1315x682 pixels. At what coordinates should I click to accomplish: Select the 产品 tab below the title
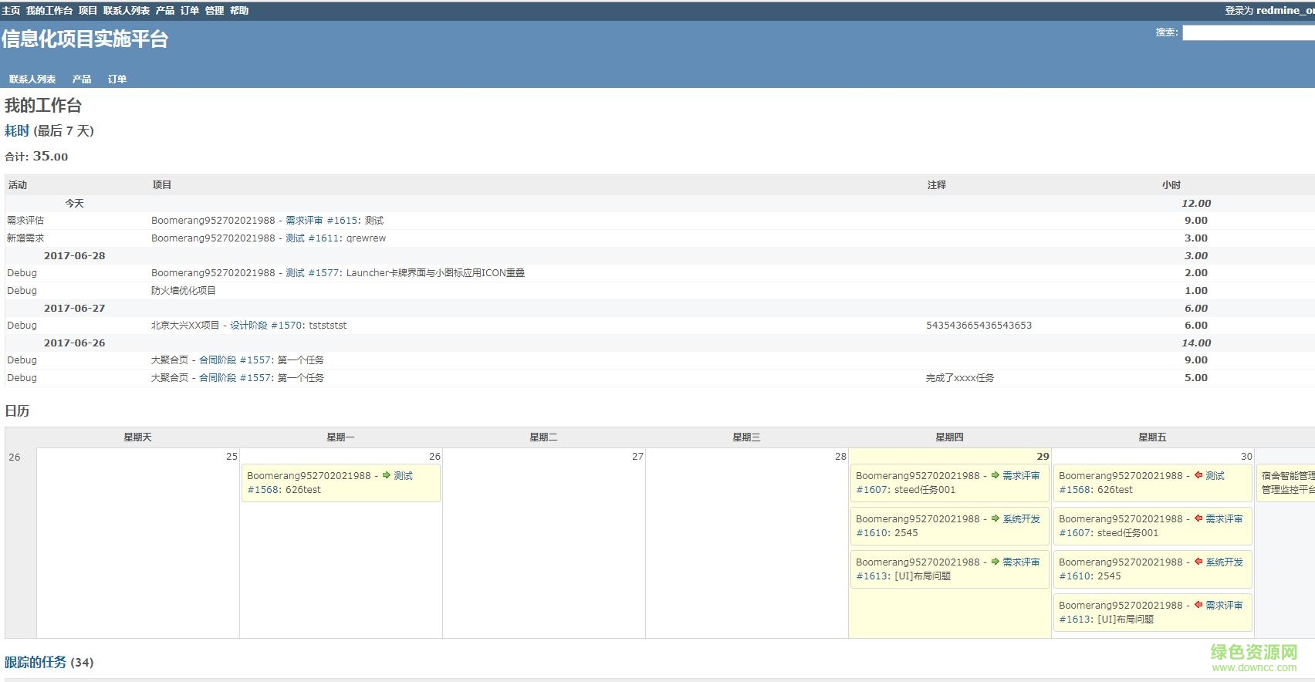pyautogui.click(x=82, y=79)
